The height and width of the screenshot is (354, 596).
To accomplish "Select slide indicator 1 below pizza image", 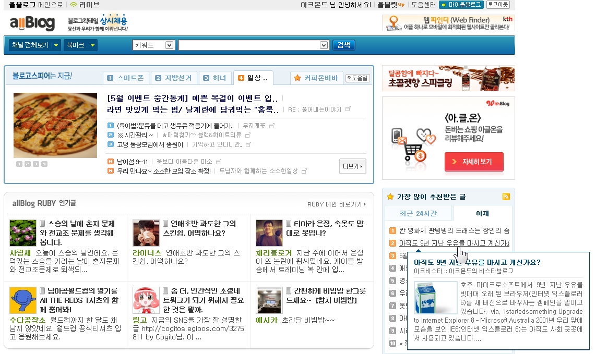I will coord(19,164).
